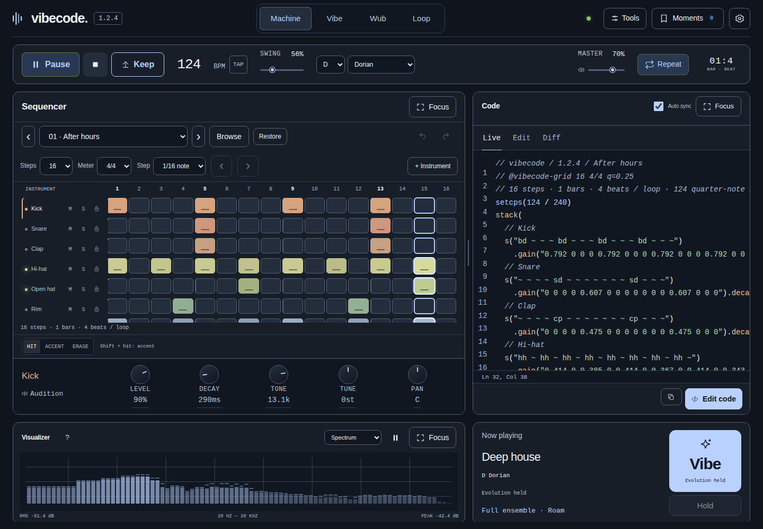Click the Pause button
763x529 pixels.
coord(51,65)
